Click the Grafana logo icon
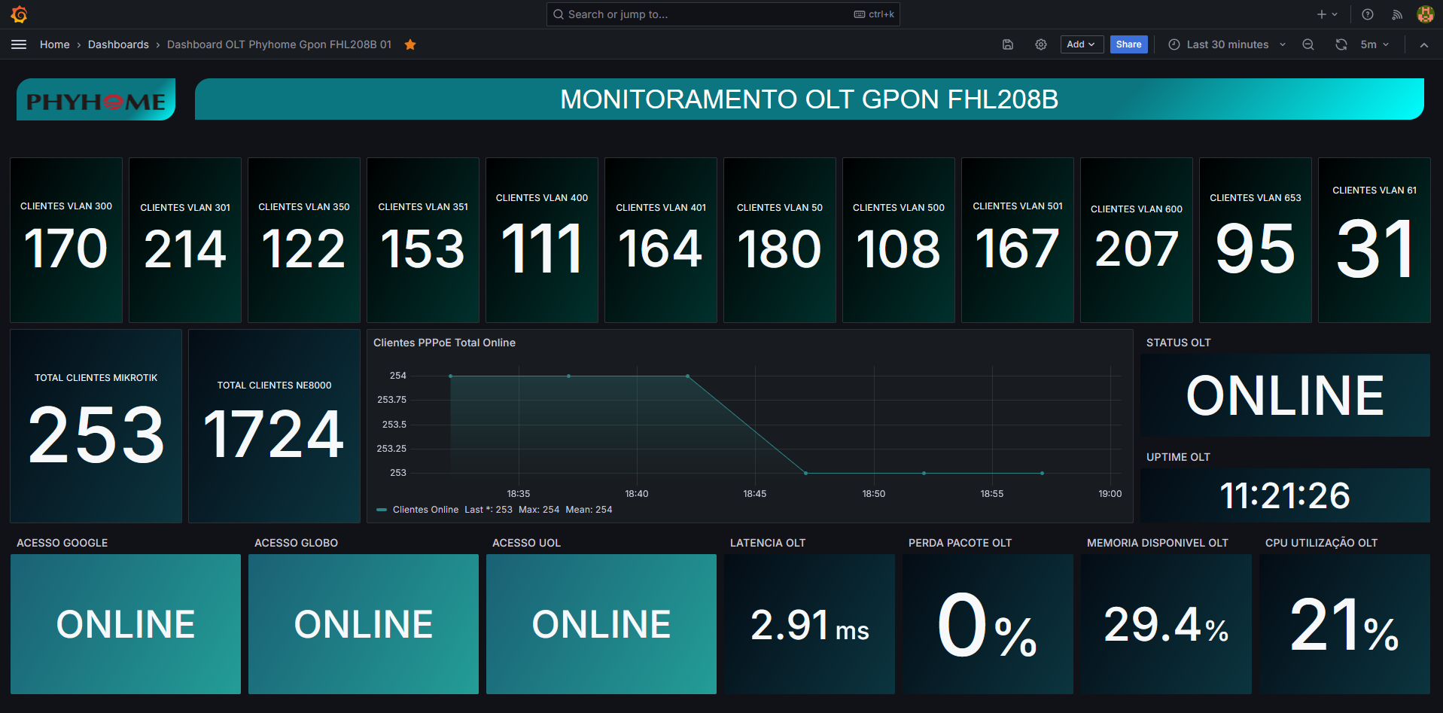Screen dimensions: 1443x713 (20, 14)
